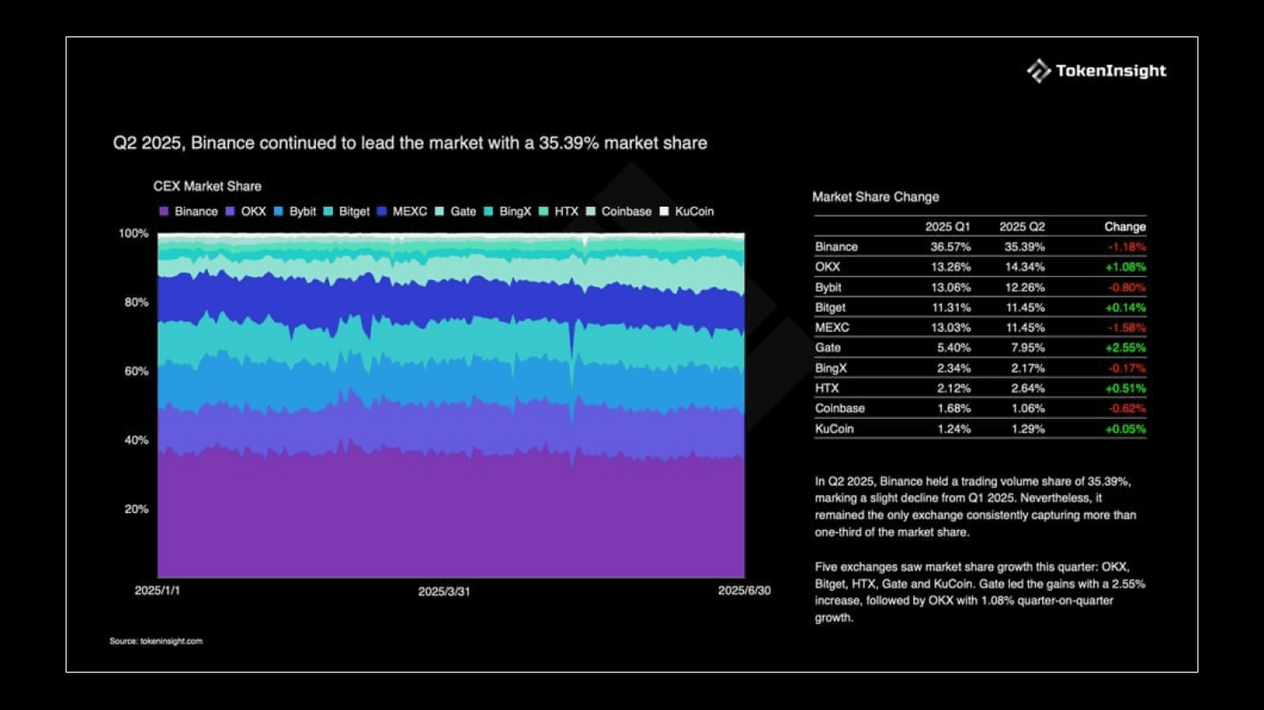Click the 20% y-axis label
The image size is (1264, 710).
click(x=136, y=509)
